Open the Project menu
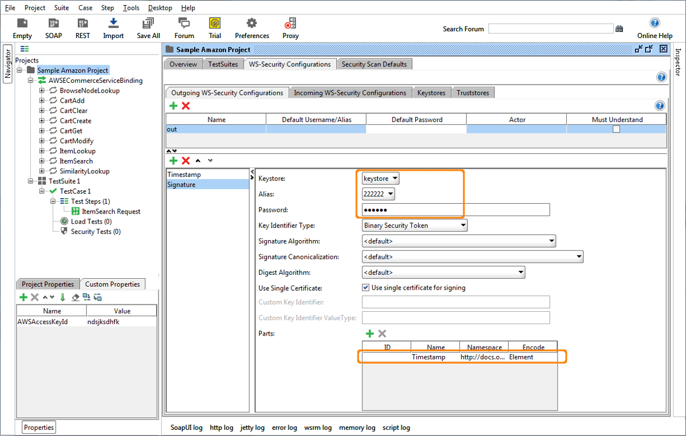This screenshot has width=686, height=436. (35, 8)
